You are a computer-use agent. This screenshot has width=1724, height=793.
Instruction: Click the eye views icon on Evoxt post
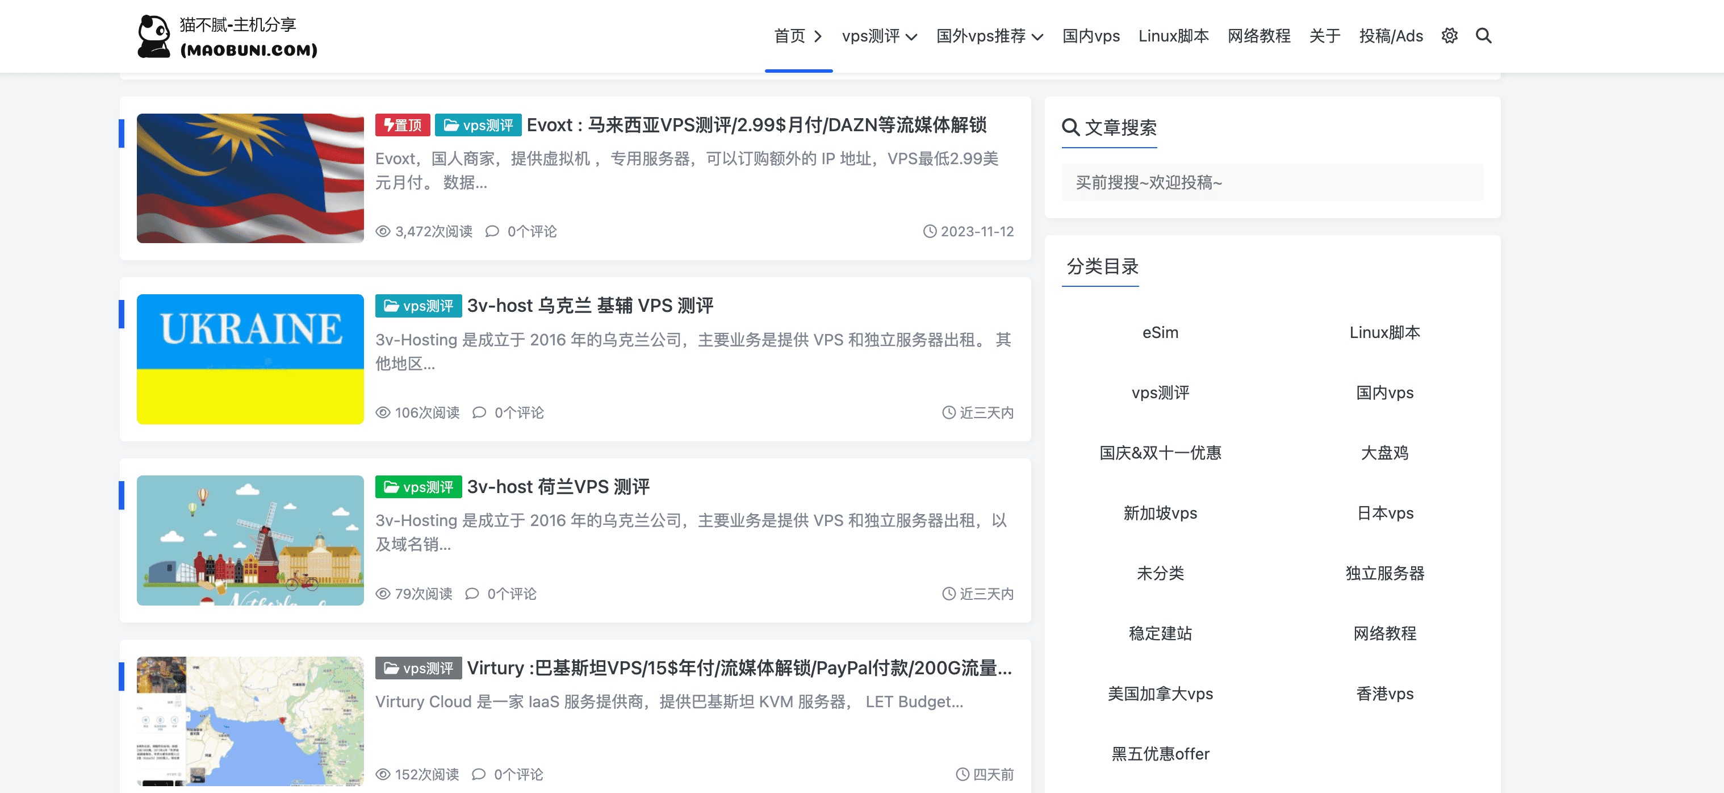[383, 231]
